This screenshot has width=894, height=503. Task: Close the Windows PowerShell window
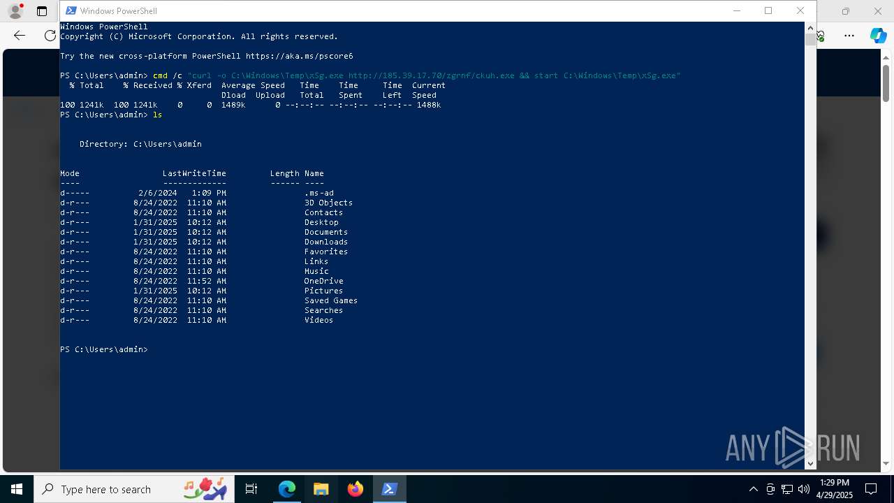[x=800, y=10]
